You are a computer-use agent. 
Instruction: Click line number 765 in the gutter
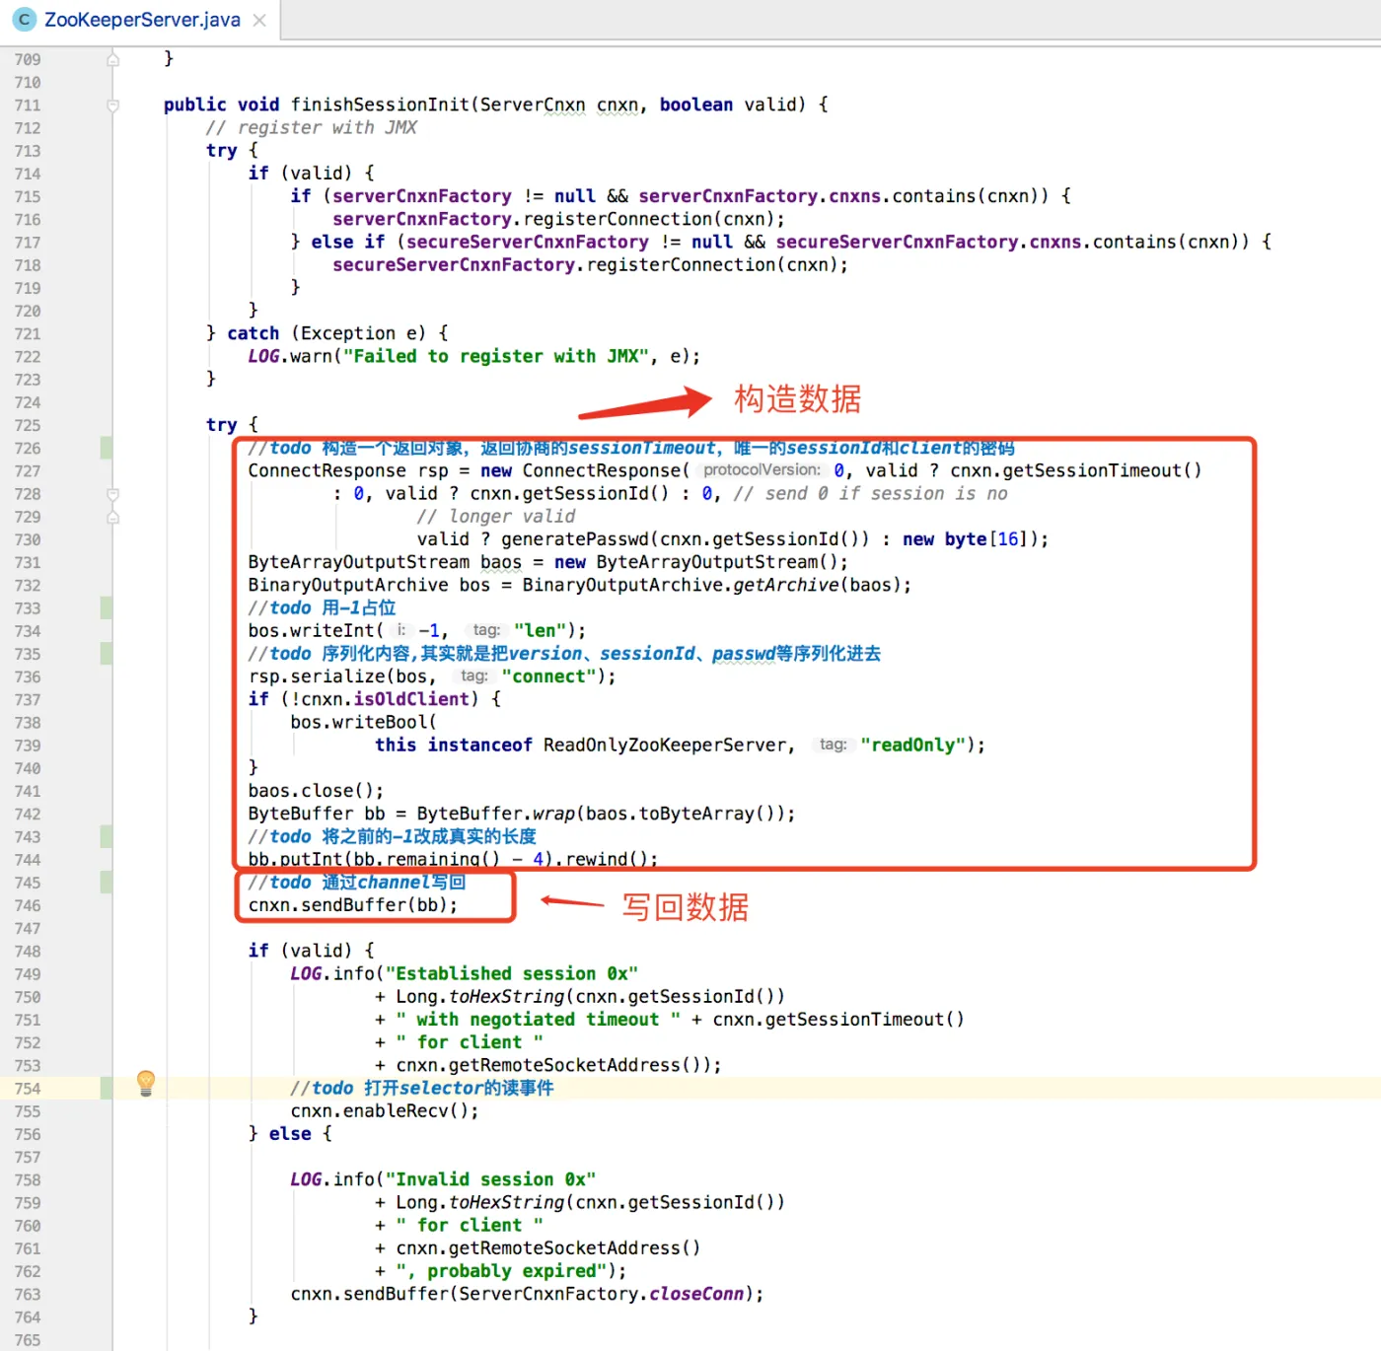[28, 1339]
